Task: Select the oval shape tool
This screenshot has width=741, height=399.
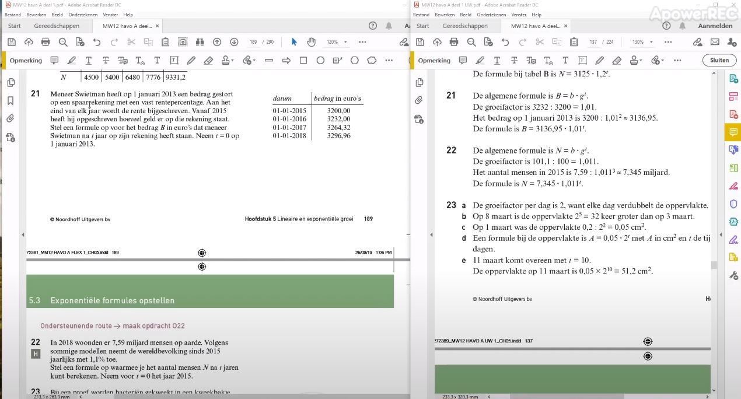Action: [x=320, y=60]
